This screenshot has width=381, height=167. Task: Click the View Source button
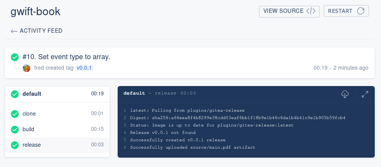(x=289, y=11)
